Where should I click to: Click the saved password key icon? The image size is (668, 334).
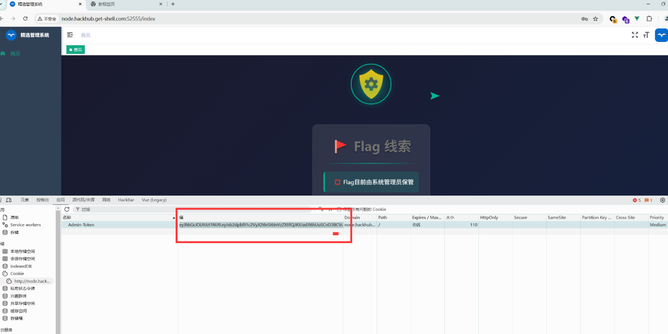click(x=584, y=19)
